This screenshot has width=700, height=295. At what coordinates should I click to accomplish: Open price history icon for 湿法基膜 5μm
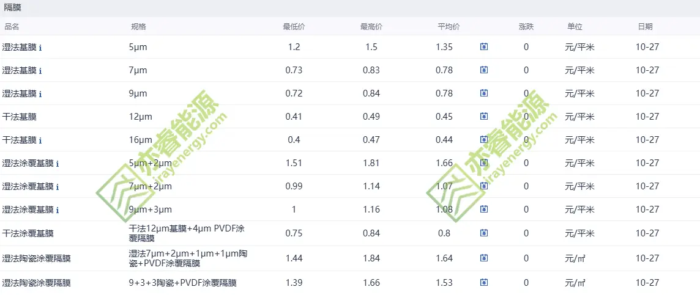point(484,47)
